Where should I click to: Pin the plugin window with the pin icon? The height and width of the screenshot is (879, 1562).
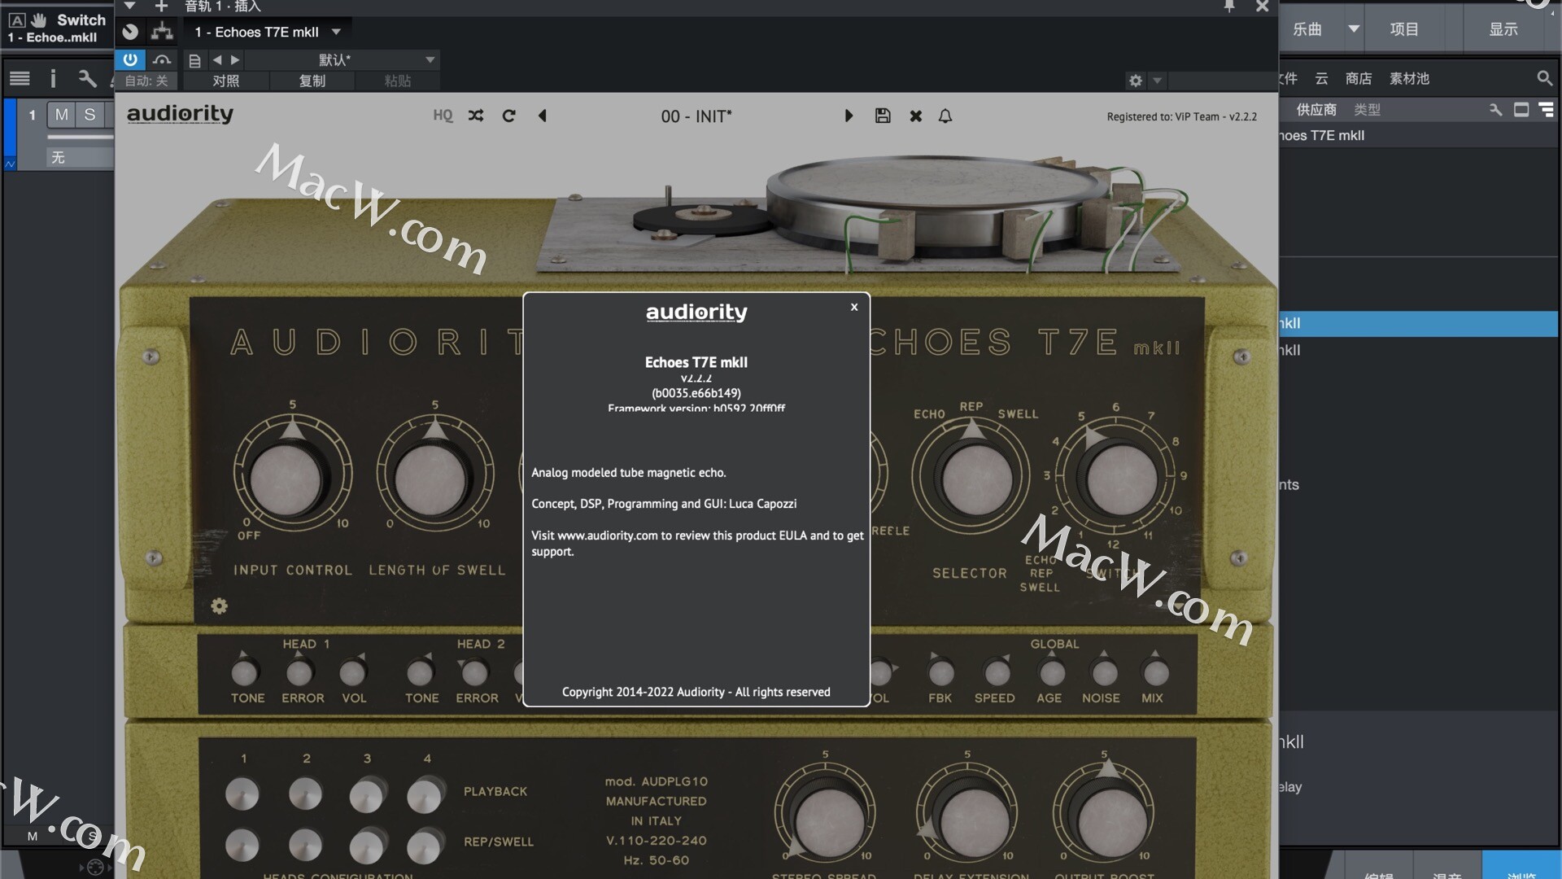click(x=1229, y=7)
